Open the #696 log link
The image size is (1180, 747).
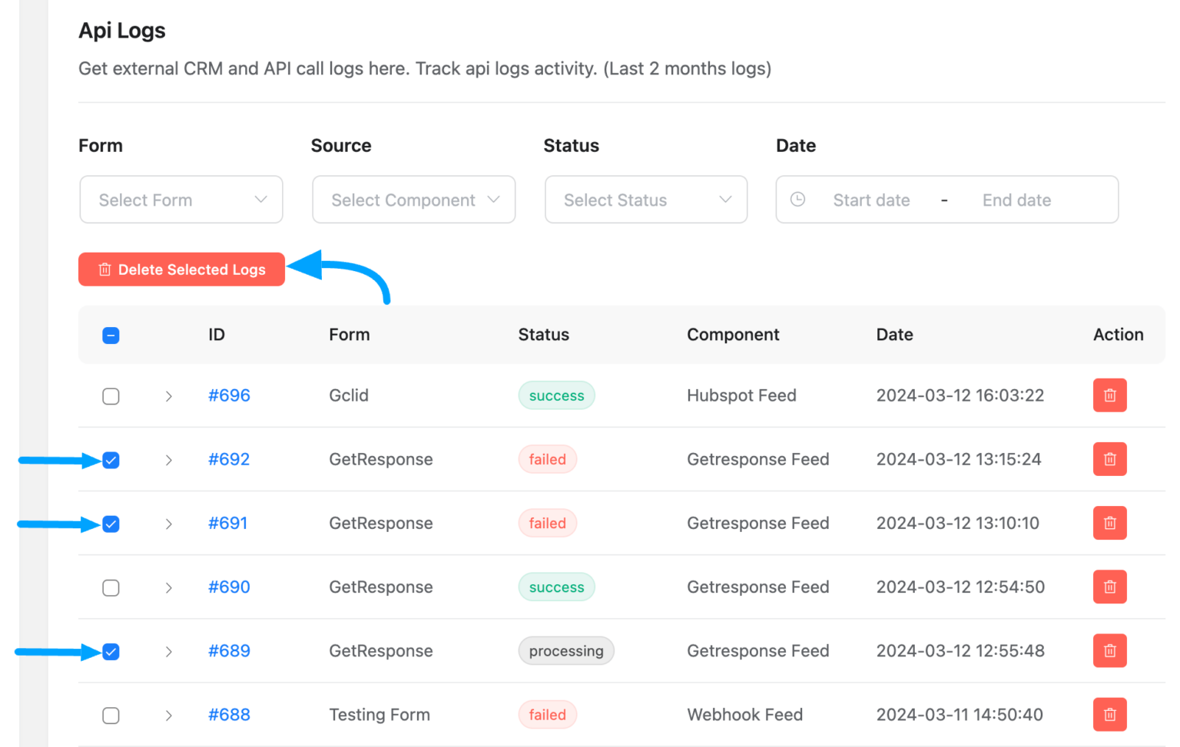(x=228, y=395)
